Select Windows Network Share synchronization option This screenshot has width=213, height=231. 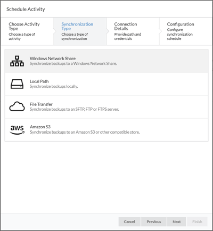point(106,61)
